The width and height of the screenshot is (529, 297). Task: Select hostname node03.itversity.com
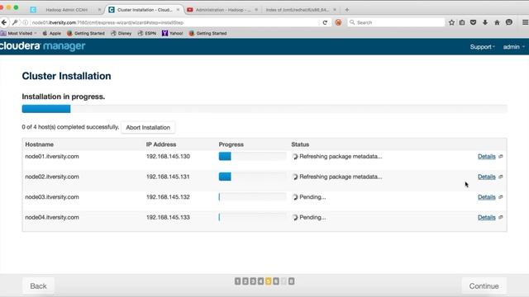pyautogui.click(x=52, y=197)
